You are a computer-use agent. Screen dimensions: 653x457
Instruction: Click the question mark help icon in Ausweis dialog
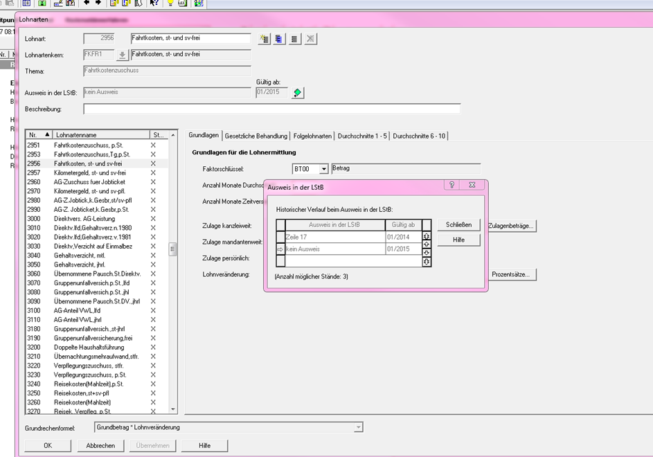(451, 186)
